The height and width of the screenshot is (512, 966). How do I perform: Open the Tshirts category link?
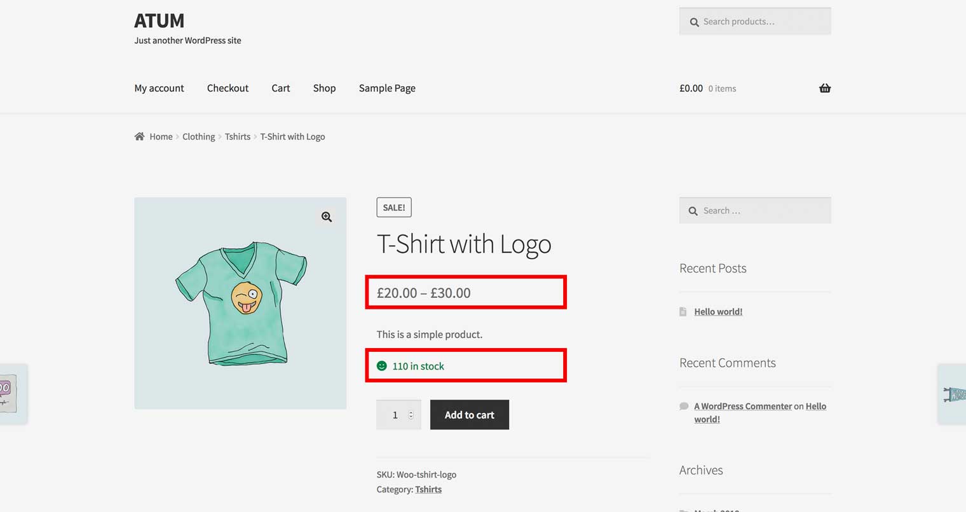point(428,489)
